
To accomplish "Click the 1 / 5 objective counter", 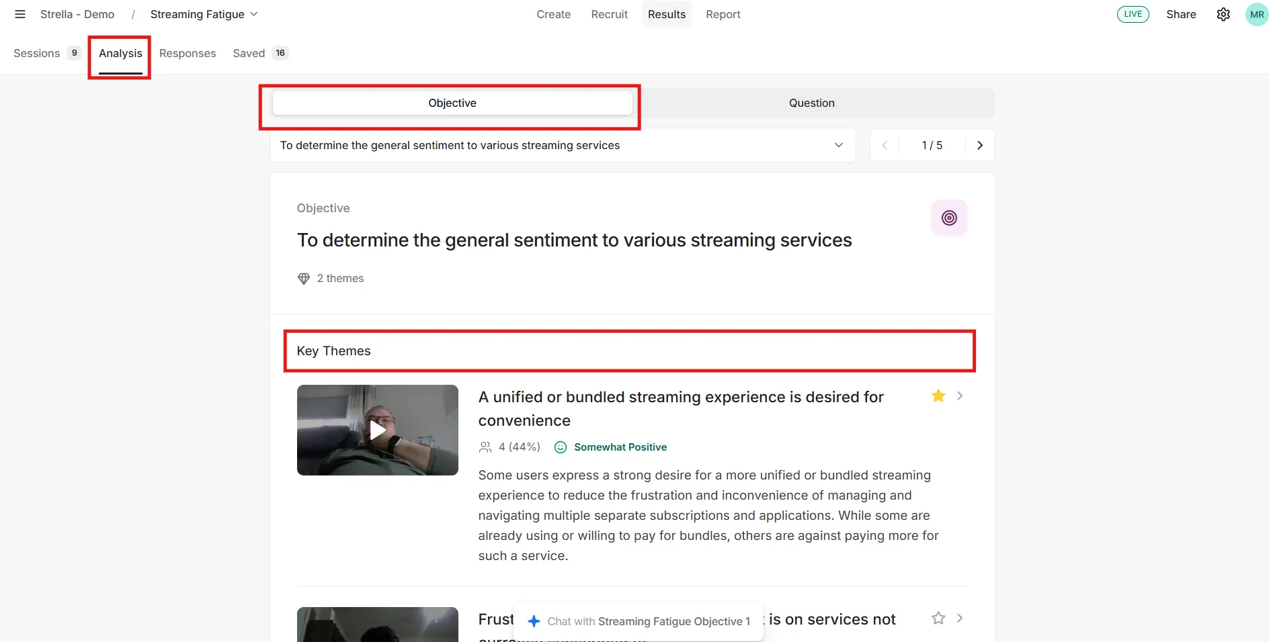I will click(x=932, y=145).
